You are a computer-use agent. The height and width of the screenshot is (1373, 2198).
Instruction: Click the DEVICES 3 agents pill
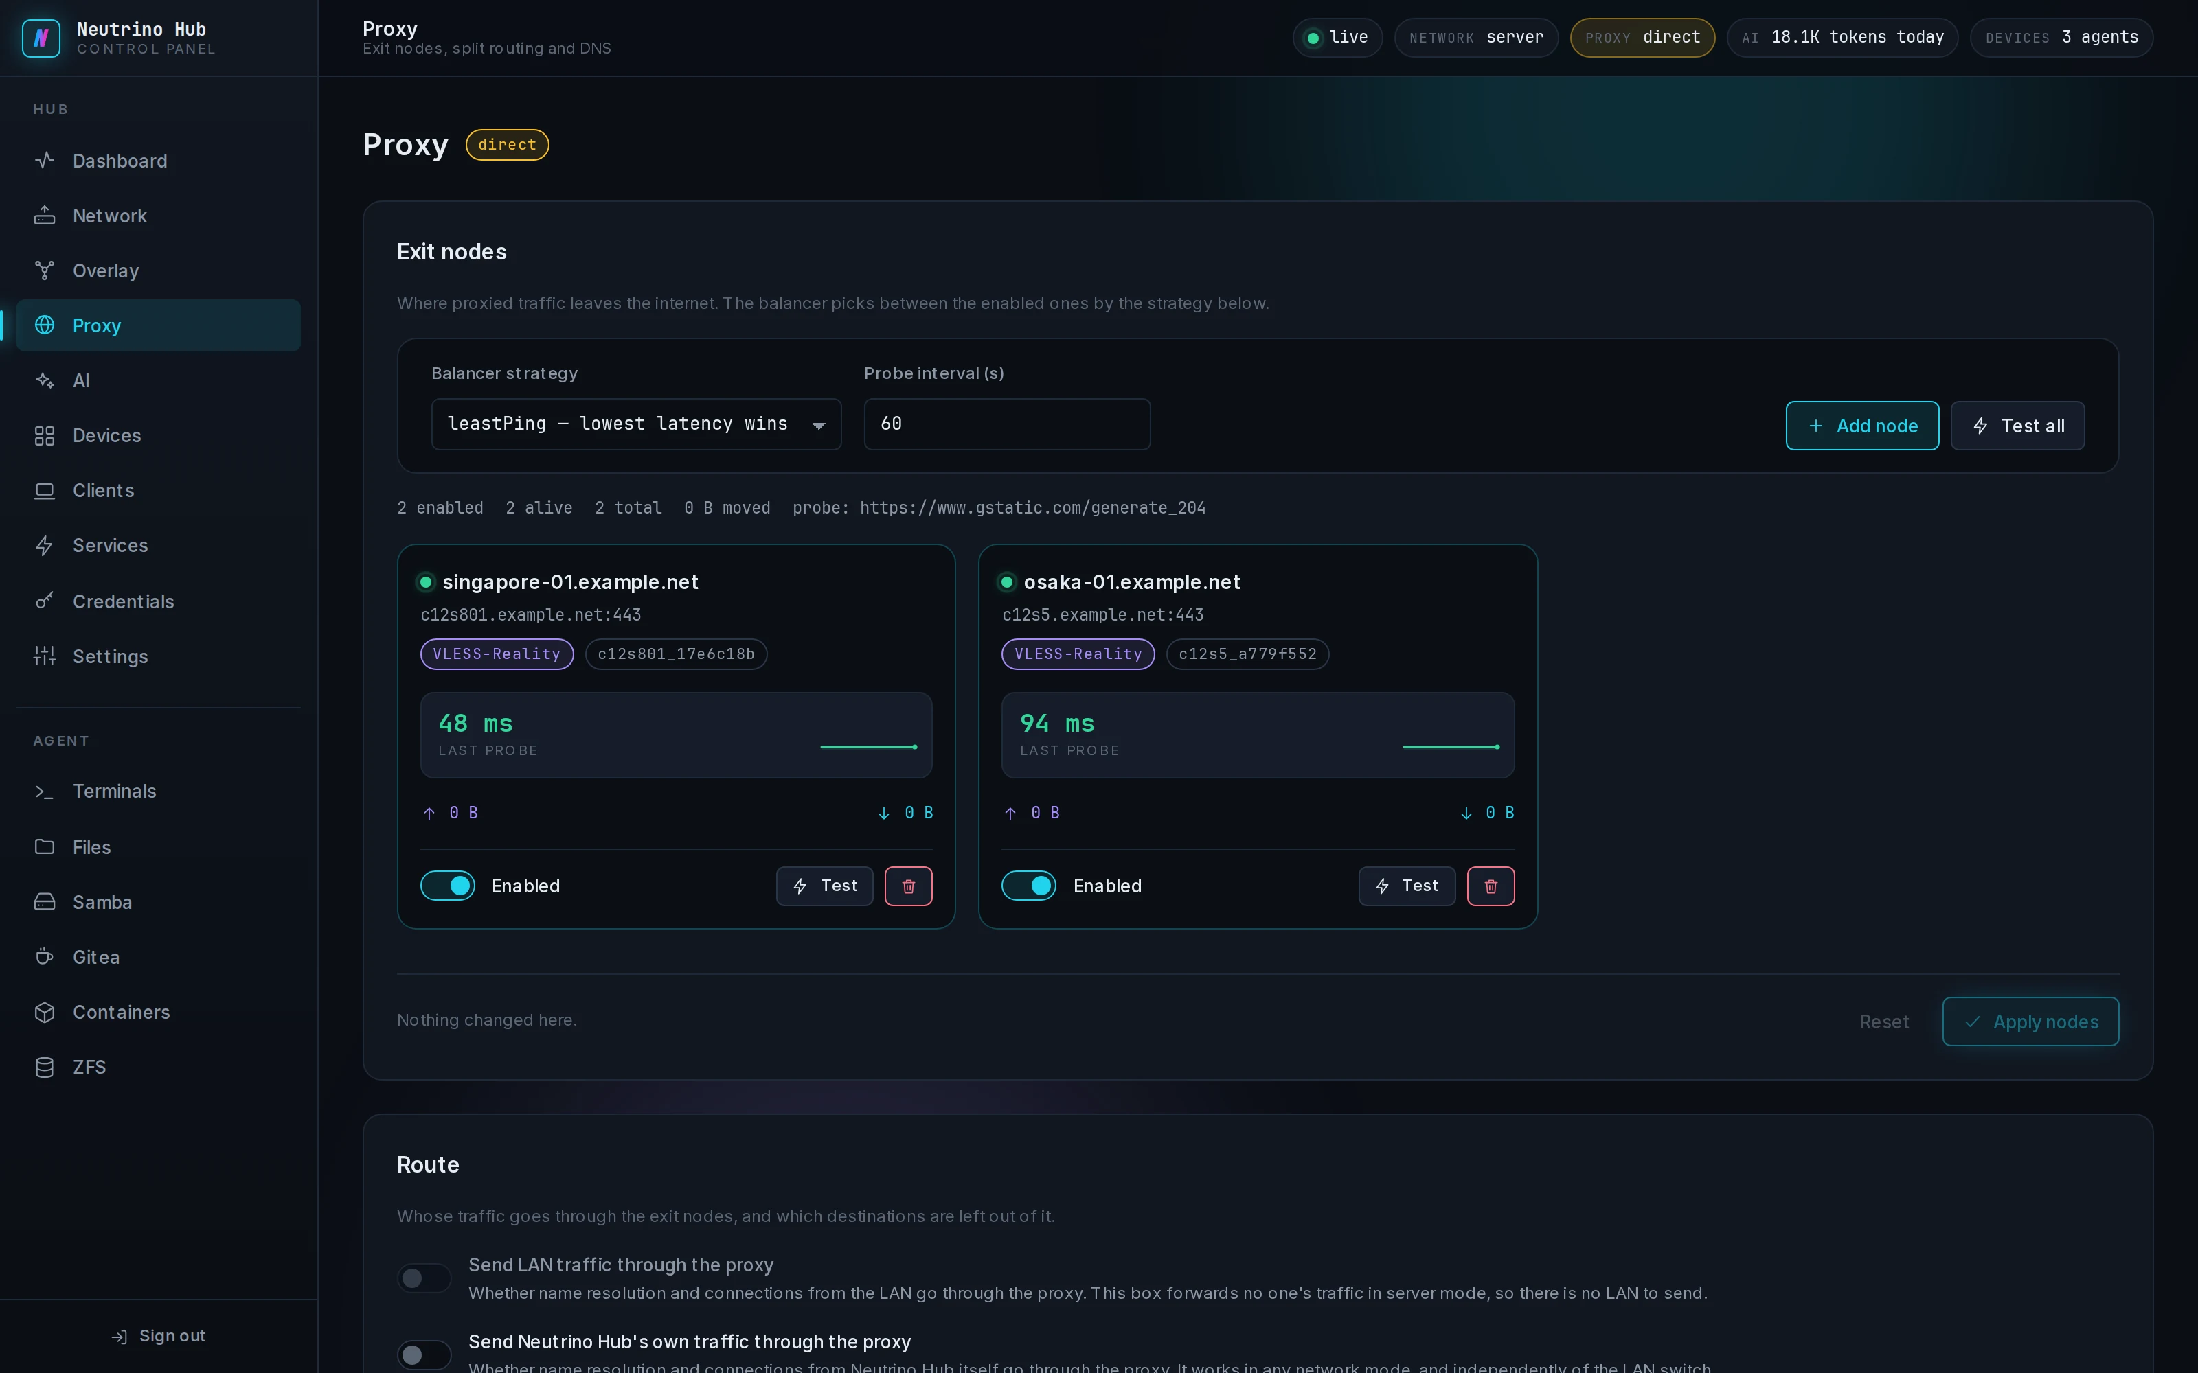(2062, 38)
